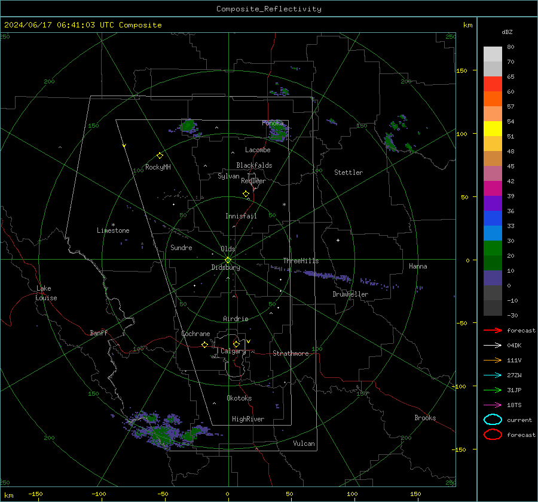Image resolution: width=538 pixels, height=502 pixels.
Task: Click the red forecast ellipse legend icon
Action: click(493, 435)
